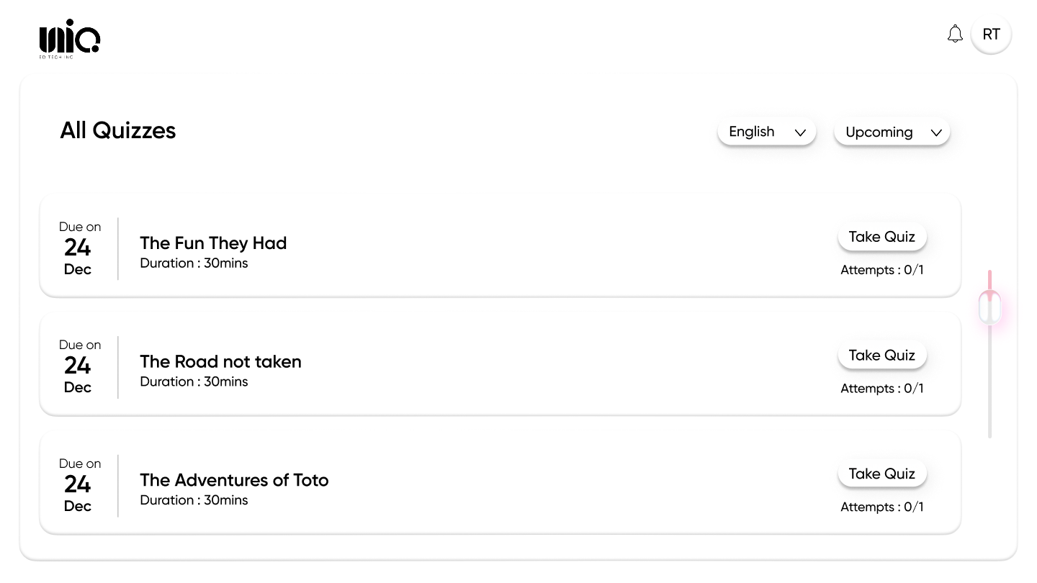Select The Fun They Had quiz title
Image resolution: width=1037 pixels, height=583 pixels.
click(x=213, y=243)
